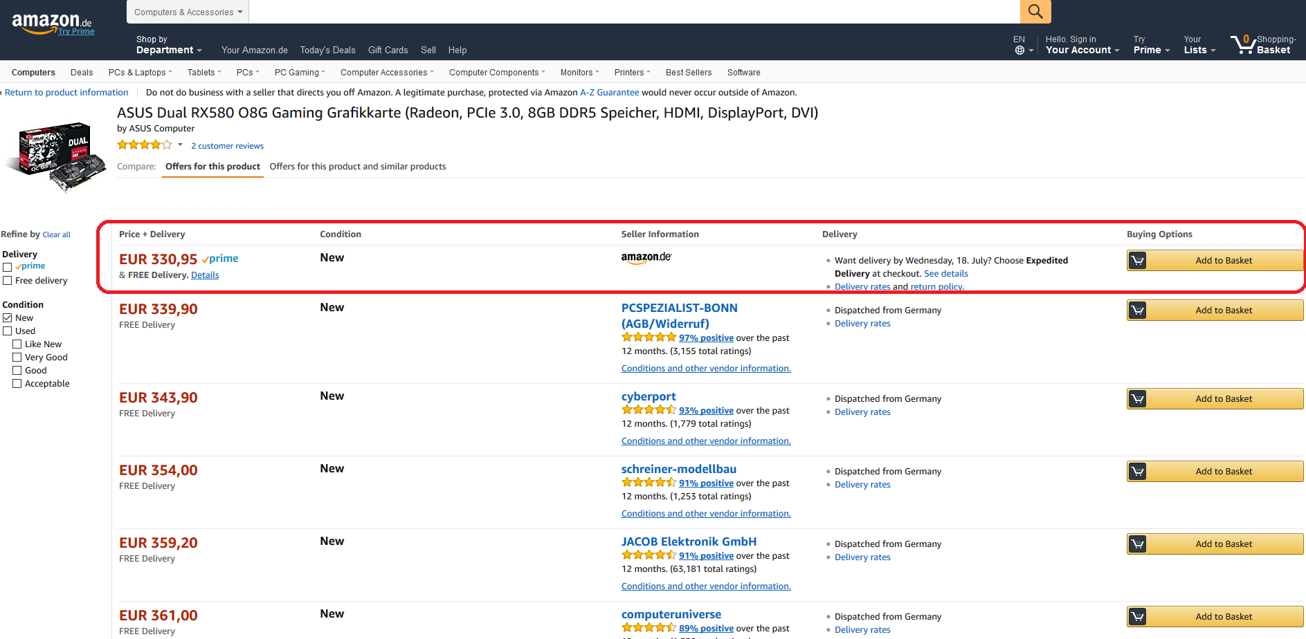
Task: Click the cart icon on the EUR 330,95 offer
Action: [1137, 261]
